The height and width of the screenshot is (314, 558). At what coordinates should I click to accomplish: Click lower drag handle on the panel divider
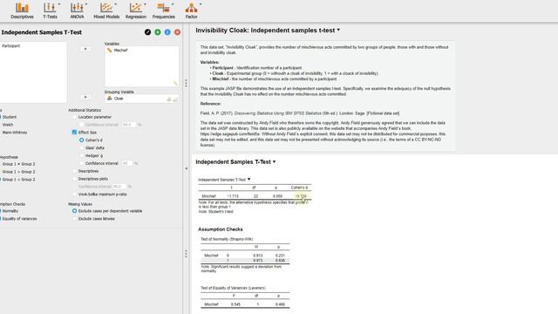(186, 254)
